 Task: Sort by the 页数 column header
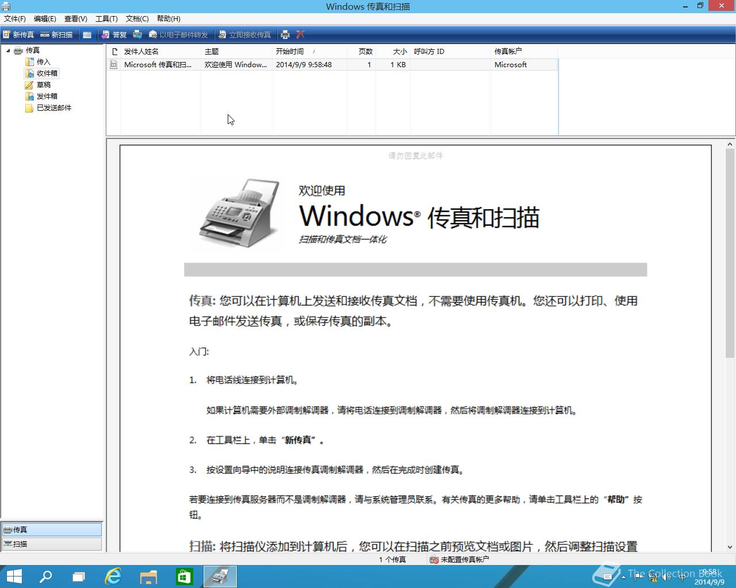[361, 52]
